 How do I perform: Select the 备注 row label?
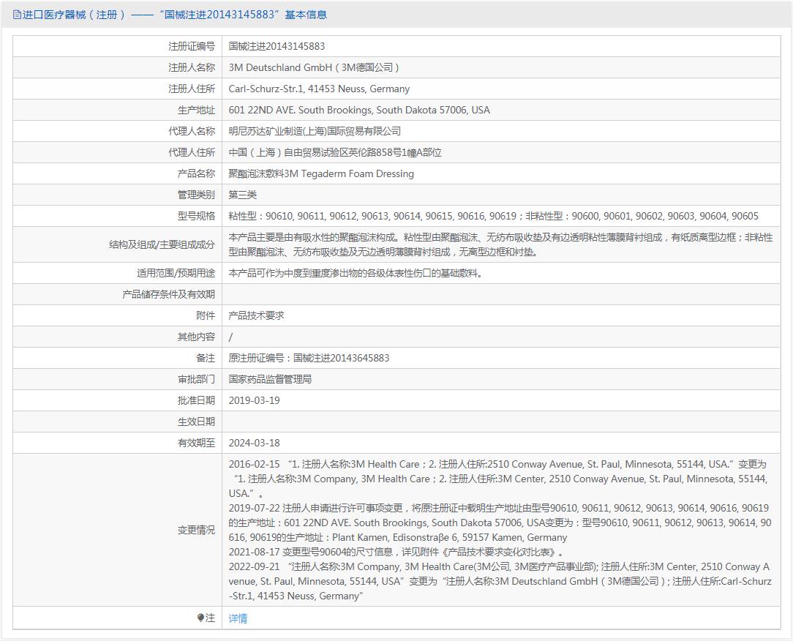pos(206,359)
